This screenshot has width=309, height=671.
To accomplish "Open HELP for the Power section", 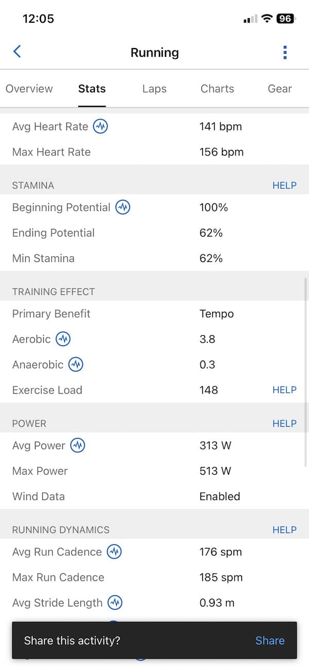I will [x=284, y=424].
